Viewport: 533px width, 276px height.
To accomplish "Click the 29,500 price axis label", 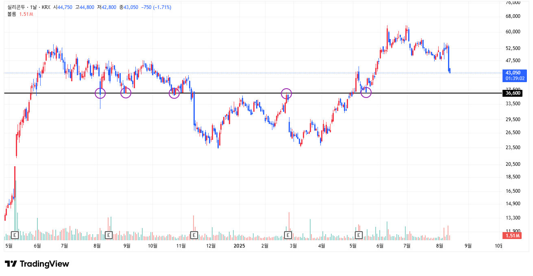I will click(513, 120).
